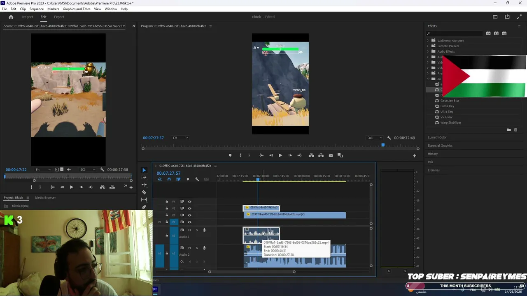Toggle track lock on V2

[167, 215]
